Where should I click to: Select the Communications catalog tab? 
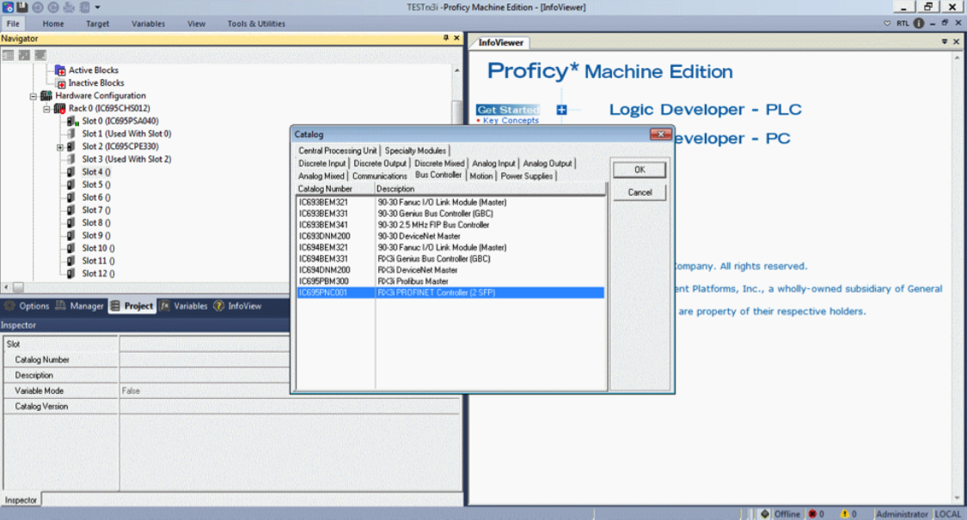[380, 176]
